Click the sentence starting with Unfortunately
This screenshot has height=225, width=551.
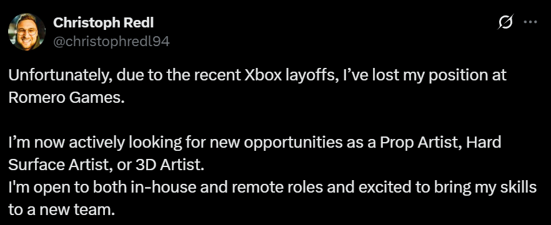pyautogui.click(x=257, y=87)
